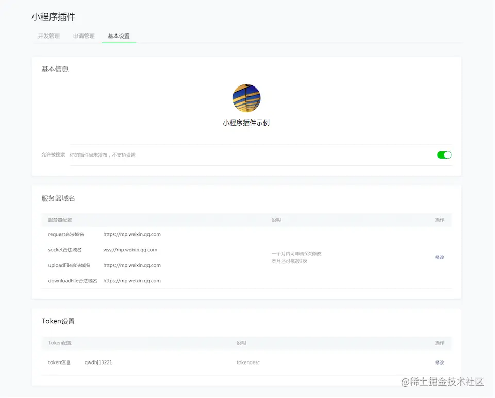Click 操作 header in Token table

tap(440, 343)
